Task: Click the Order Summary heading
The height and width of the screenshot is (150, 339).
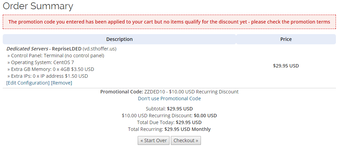Action: tap(38, 6)
